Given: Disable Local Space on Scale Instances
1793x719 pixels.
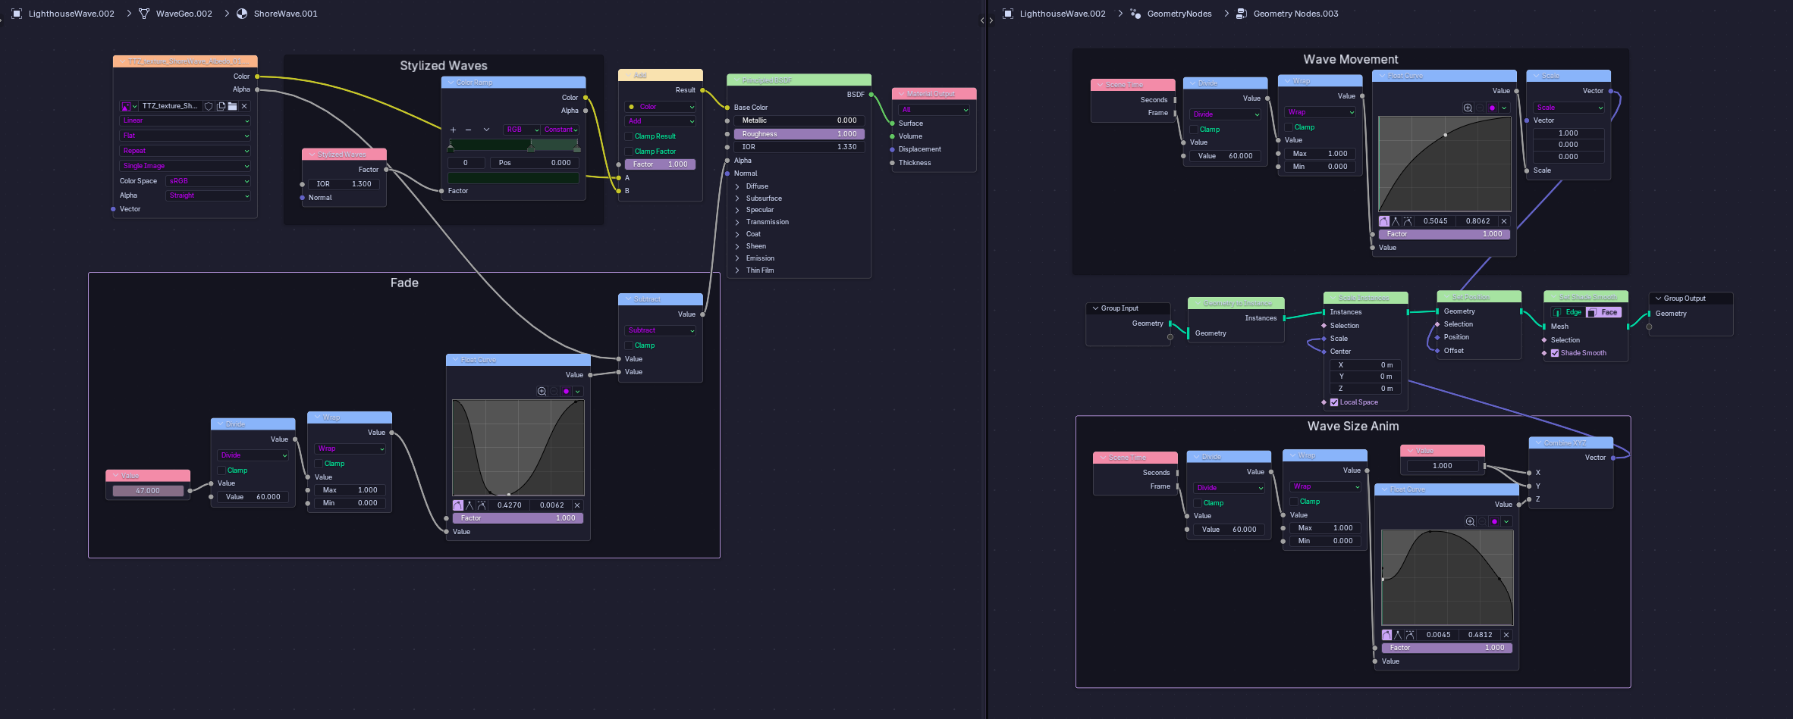Looking at the screenshot, I should pos(1334,402).
